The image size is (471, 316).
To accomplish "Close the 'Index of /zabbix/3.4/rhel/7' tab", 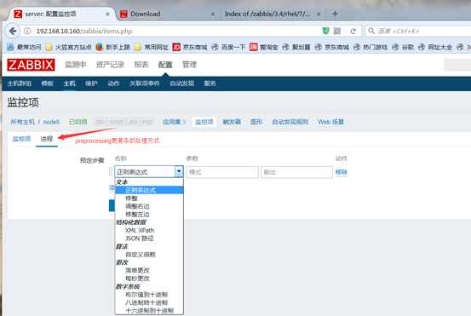I will pyautogui.click(x=319, y=14).
